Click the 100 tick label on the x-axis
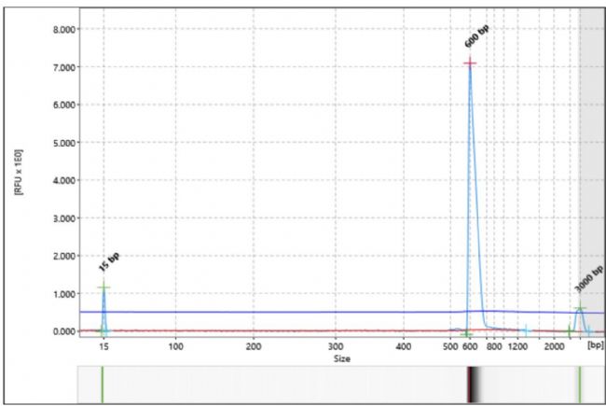Image resolution: width=606 pixels, height=406 pixels. click(x=175, y=346)
